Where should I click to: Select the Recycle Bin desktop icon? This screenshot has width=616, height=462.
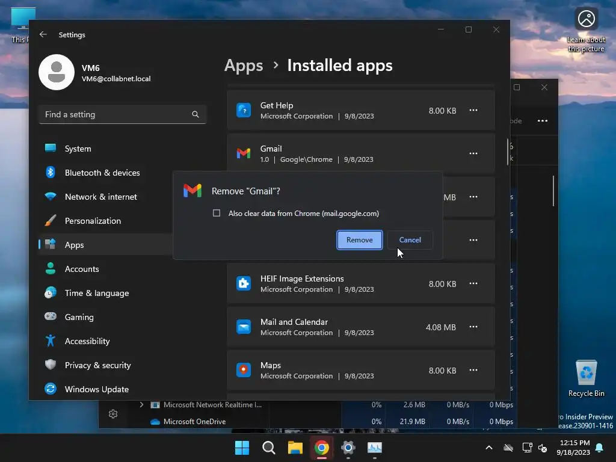point(586,378)
